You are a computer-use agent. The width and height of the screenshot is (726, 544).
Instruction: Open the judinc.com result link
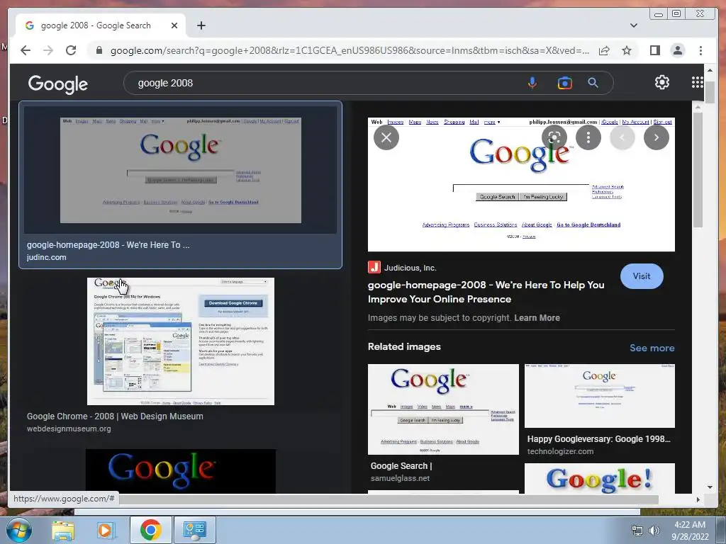(x=46, y=257)
